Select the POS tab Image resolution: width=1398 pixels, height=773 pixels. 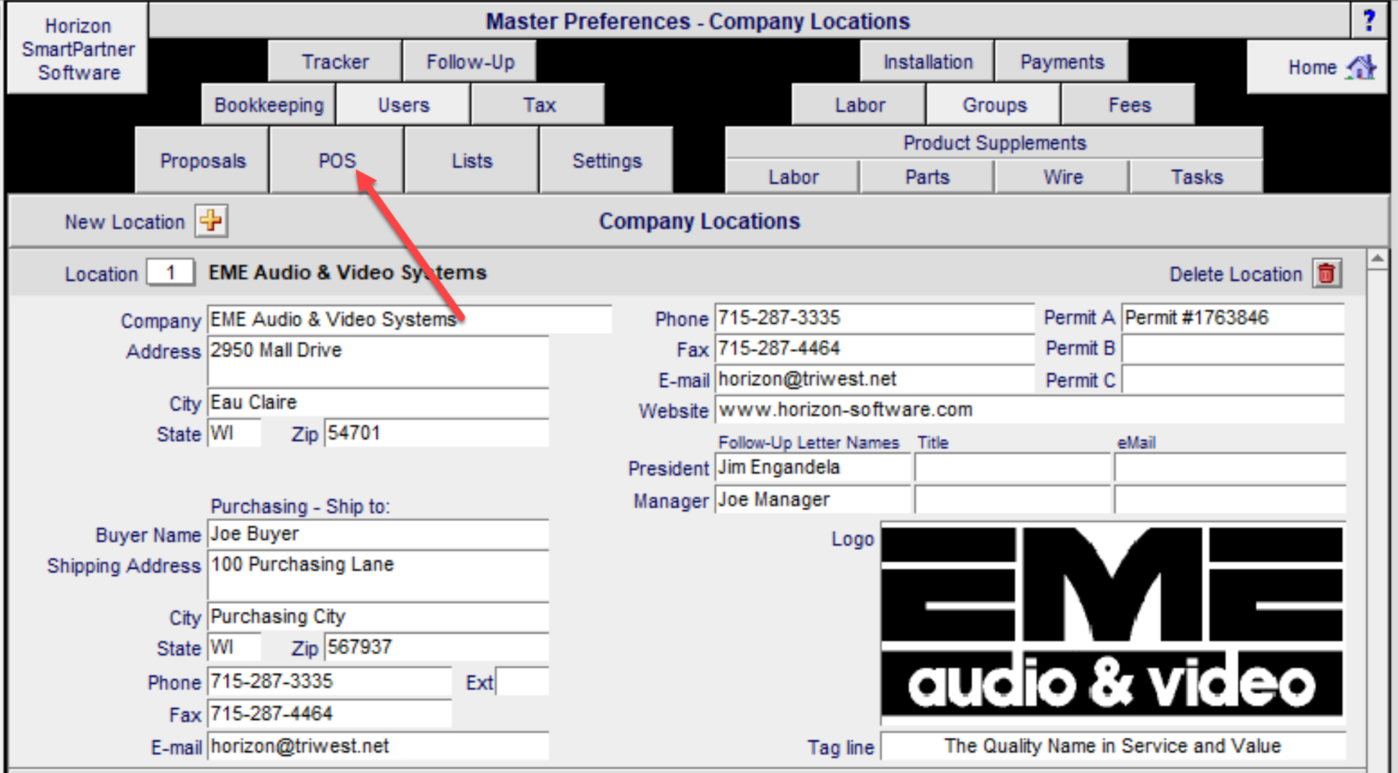point(337,161)
